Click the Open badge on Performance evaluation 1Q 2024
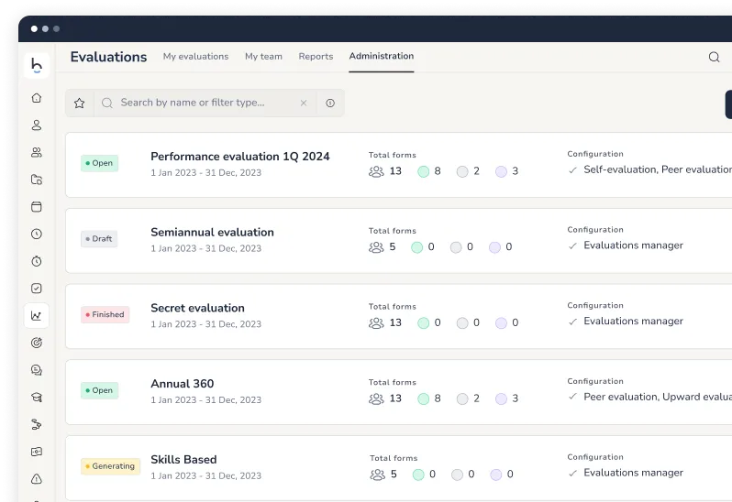Image resolution: width=732 pixels, height=502 pixels. tap(99, 163)
